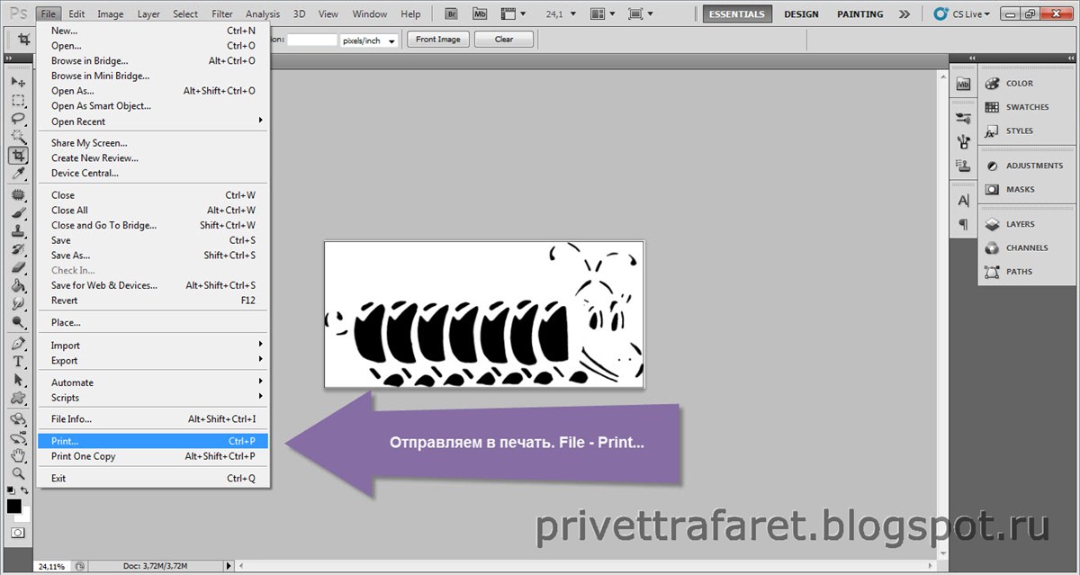Click the black foreground color swatch
Image resolution: width=1080 pixels, height=575 pixels.
13,506
